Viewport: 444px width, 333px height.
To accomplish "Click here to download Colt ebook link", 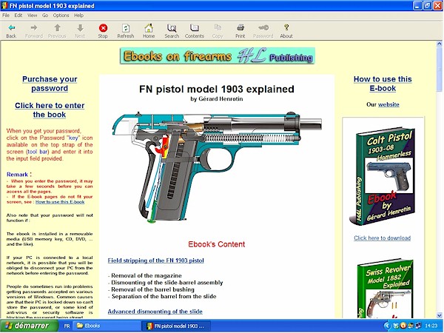I will click(x=383, y=238).
